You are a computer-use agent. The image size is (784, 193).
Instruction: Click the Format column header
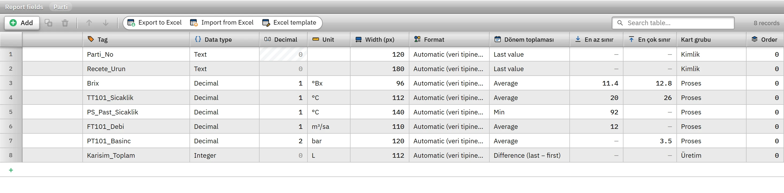[450, 40]
